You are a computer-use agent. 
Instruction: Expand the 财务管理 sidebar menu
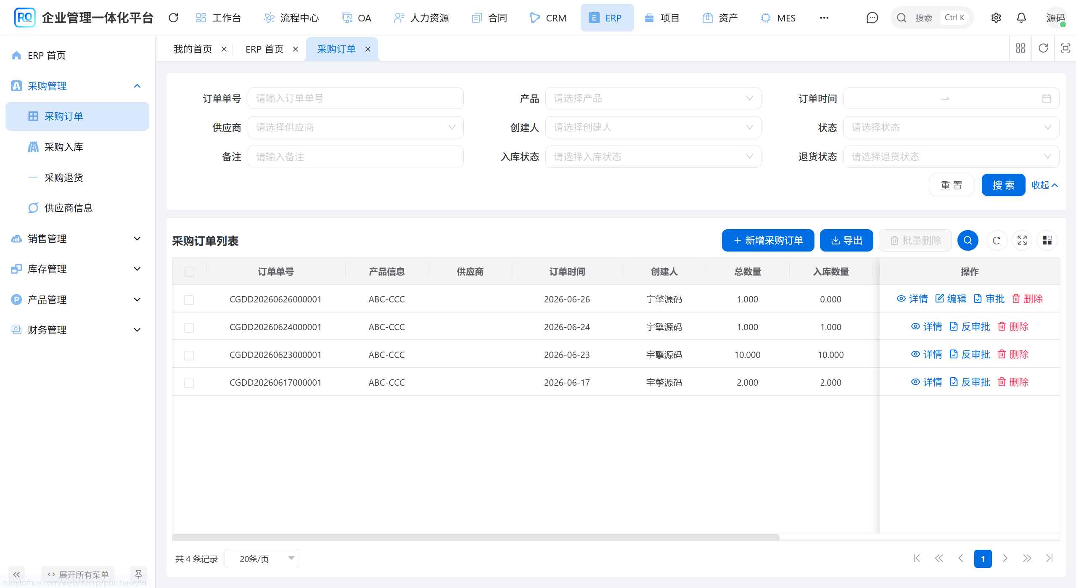pos(77,330)
